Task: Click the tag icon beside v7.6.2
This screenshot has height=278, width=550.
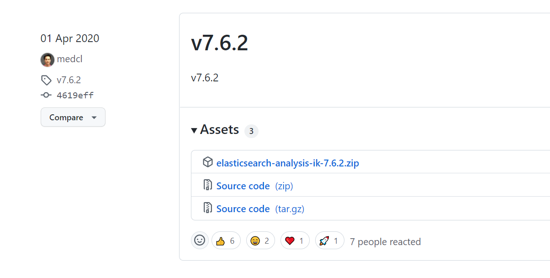Action: coord(46,80)
